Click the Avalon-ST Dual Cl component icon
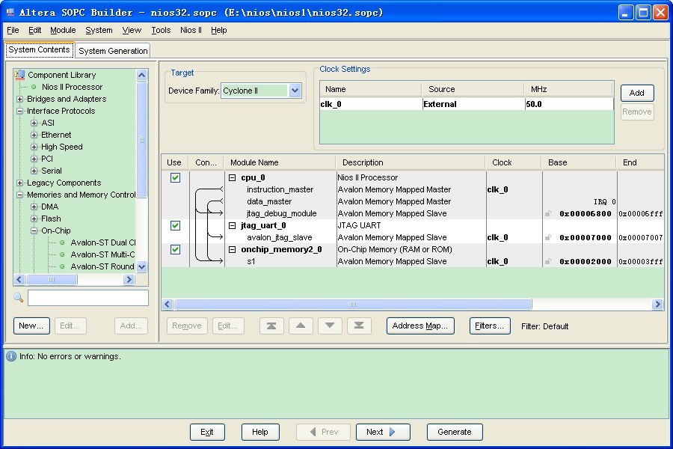Image resolution: width=673 pixels, height=449 pixels. [62, 242]
